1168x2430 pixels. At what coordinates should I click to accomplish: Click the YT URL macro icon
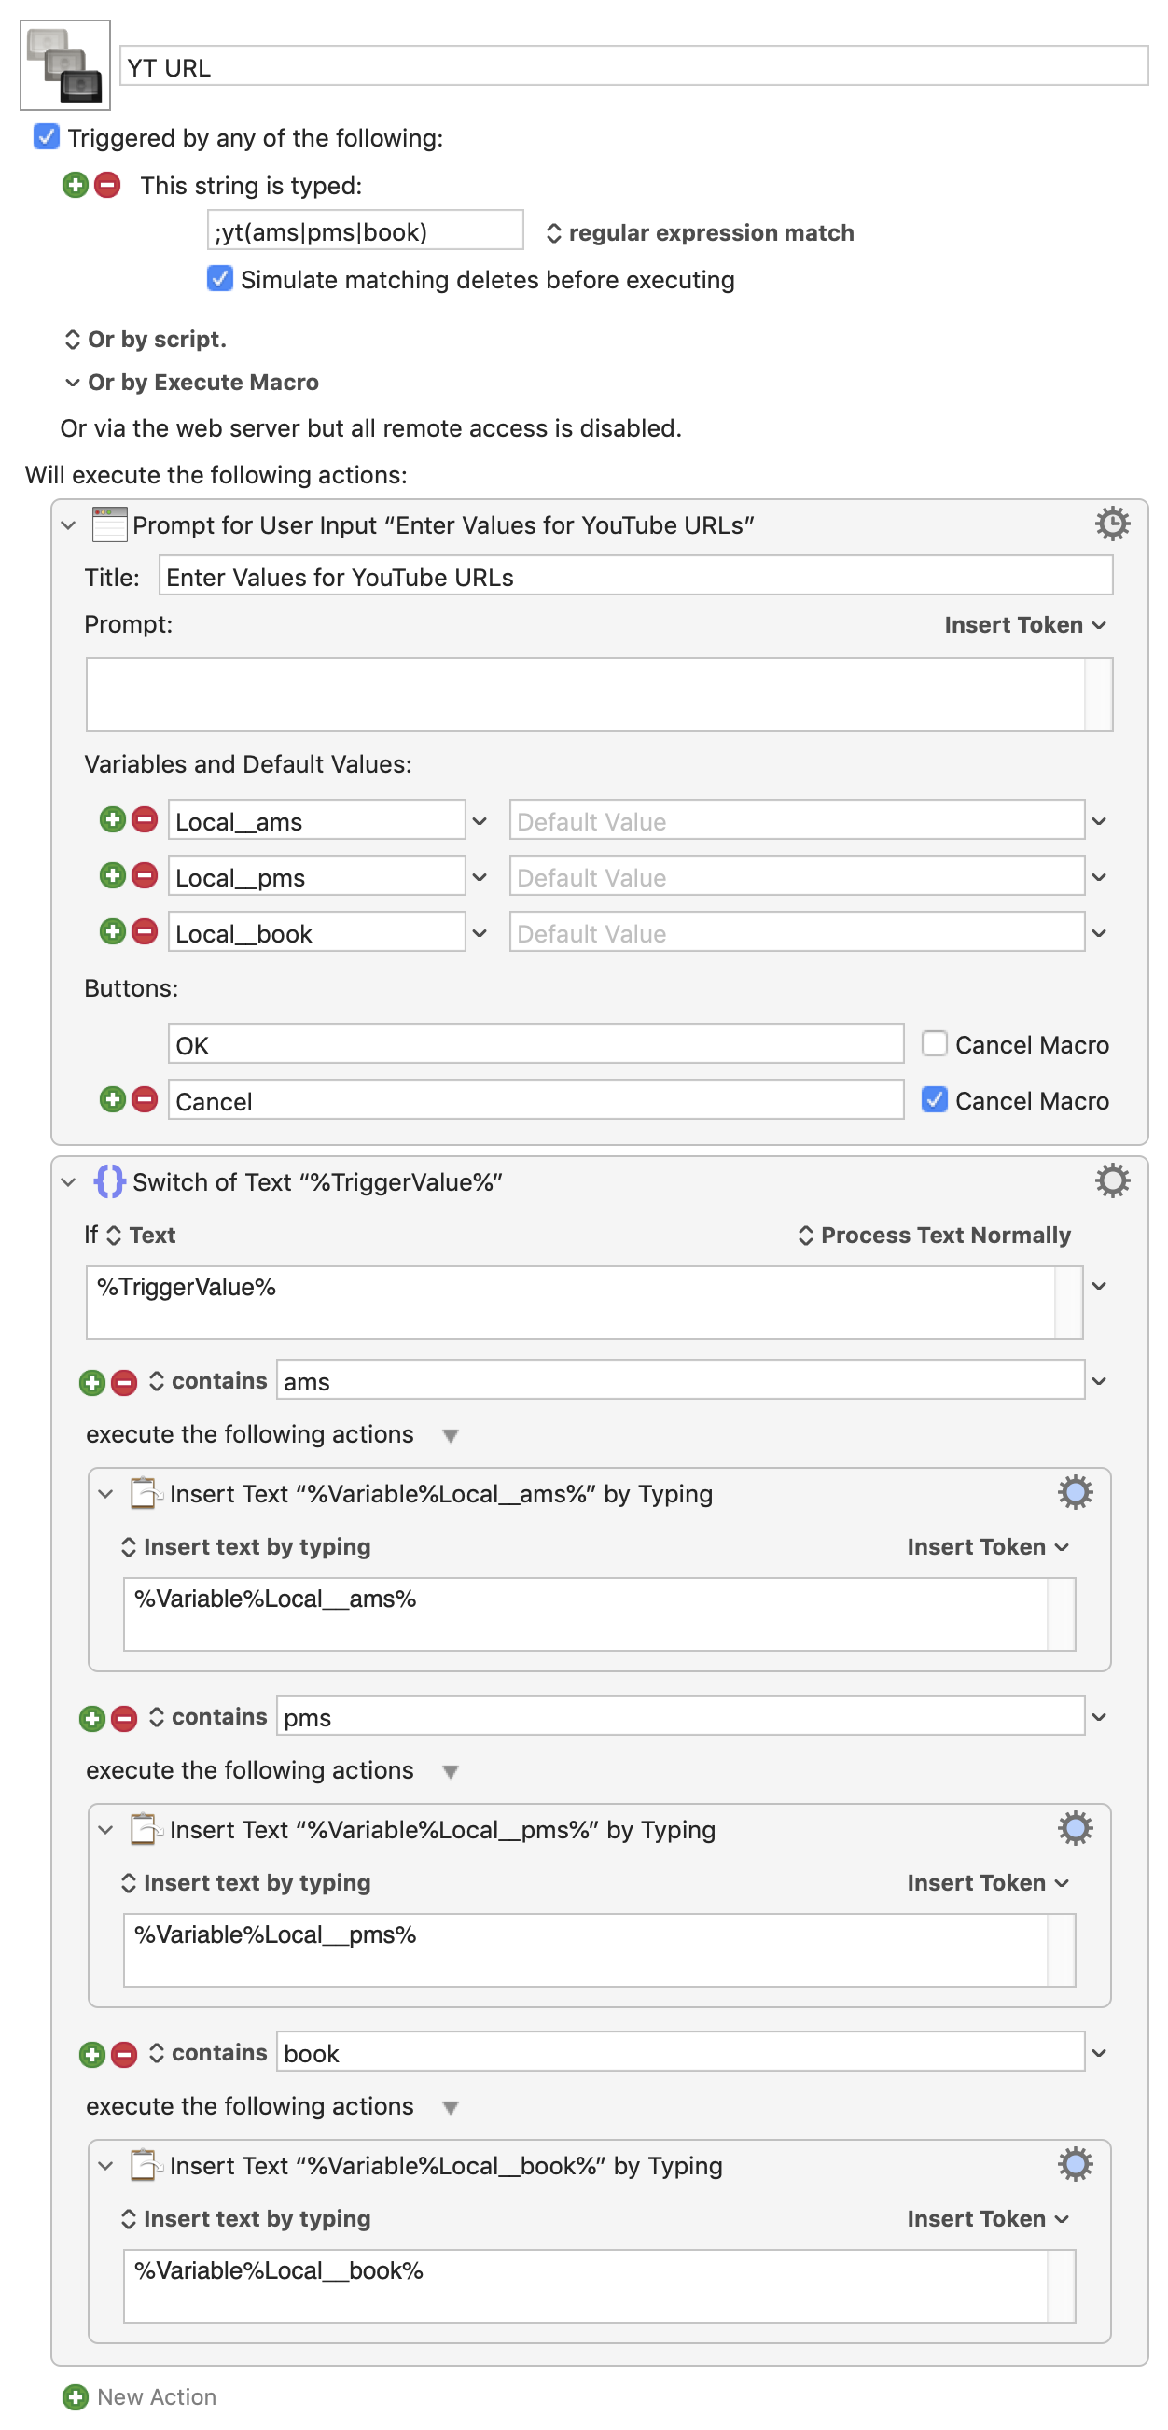[x=65, y=66]
